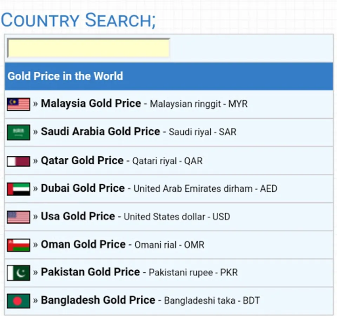Screen dimensions: 337x316
Task: Click the Malaysia flag icon
Action: (19, 104)
